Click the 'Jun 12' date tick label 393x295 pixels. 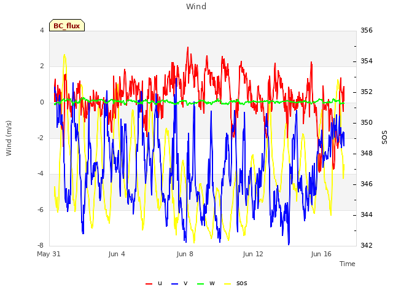pyautogui.click(x=253, y=254)
